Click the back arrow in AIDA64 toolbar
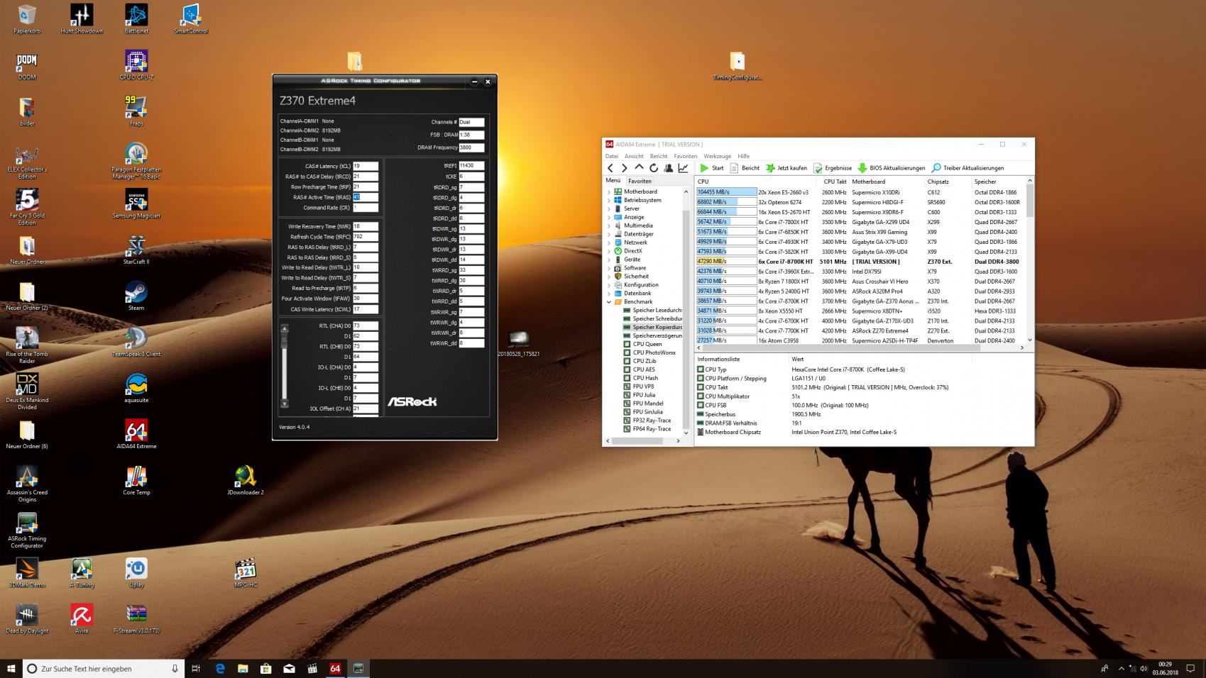This screenshot has height=678, width=1206. point(610,168)
